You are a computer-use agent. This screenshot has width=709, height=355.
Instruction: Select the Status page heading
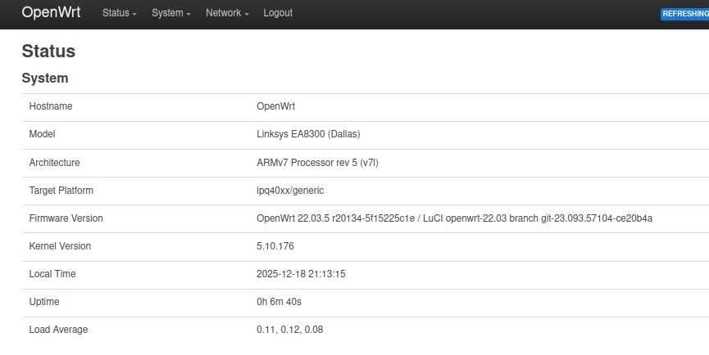point(48,51)
